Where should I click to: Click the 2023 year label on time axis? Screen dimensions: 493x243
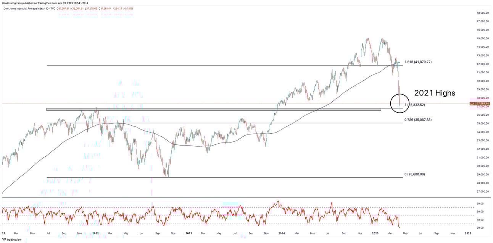coord(188,233)
